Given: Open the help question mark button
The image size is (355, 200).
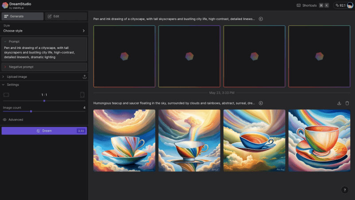Looking at the screenshot, I should click(x=345, y=190).
